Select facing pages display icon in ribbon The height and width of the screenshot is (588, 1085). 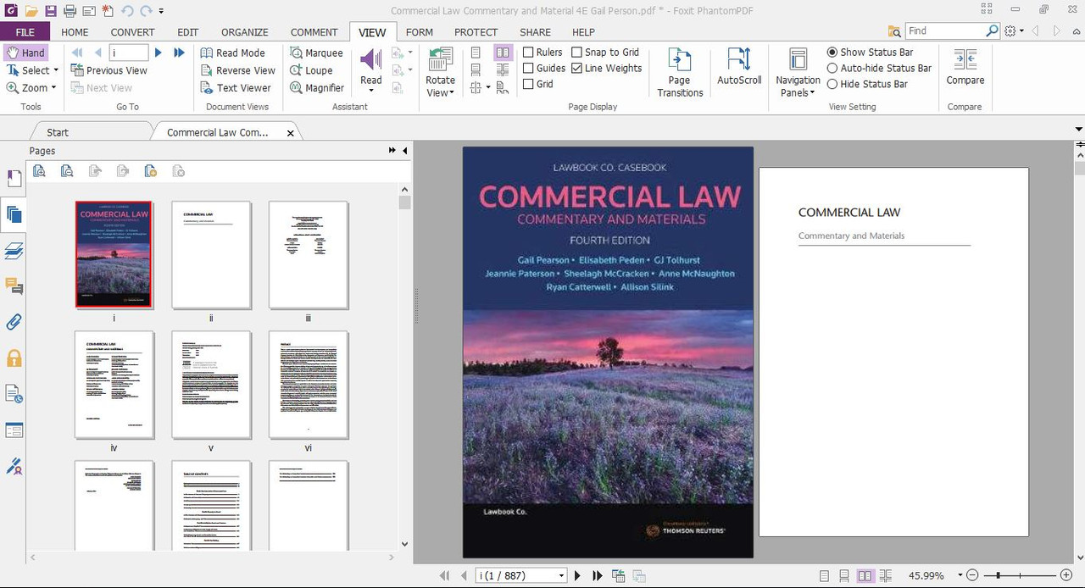click(x=503, y=53)
